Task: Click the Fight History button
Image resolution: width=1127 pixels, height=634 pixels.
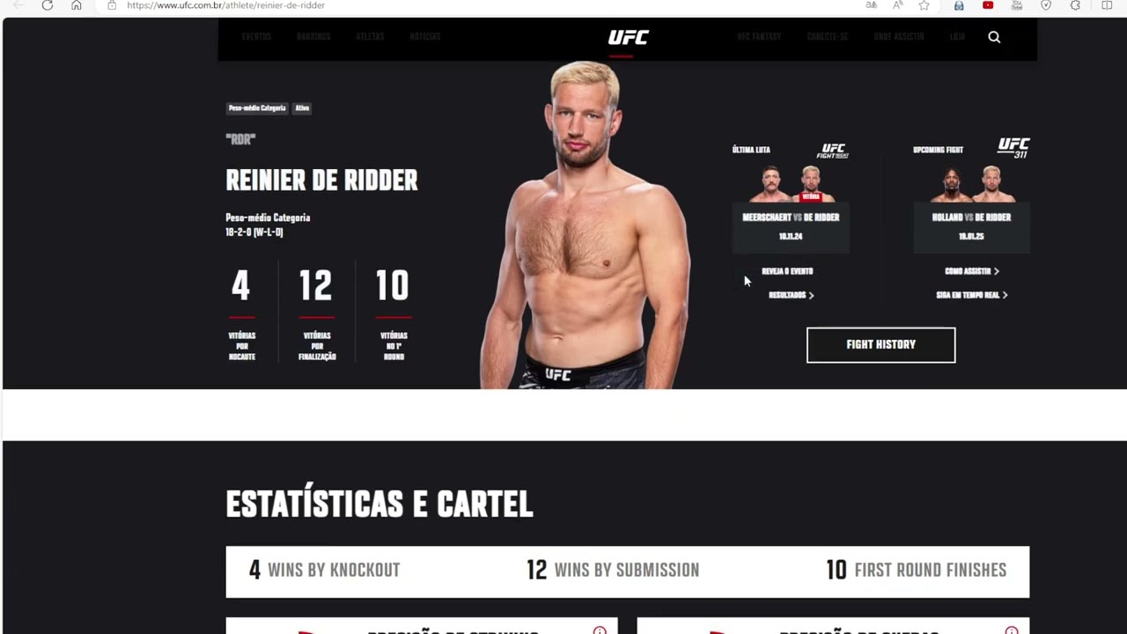Action: (880, 345)
